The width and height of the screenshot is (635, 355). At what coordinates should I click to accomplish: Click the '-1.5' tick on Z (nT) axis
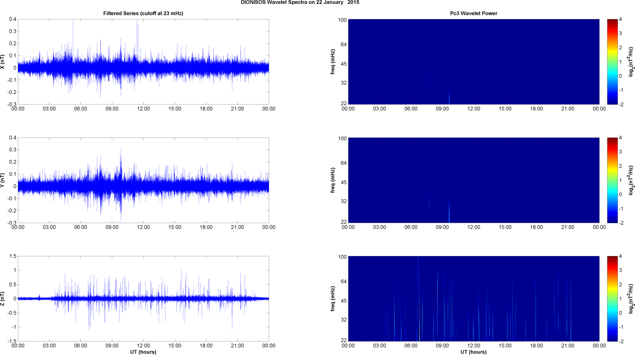12,342
